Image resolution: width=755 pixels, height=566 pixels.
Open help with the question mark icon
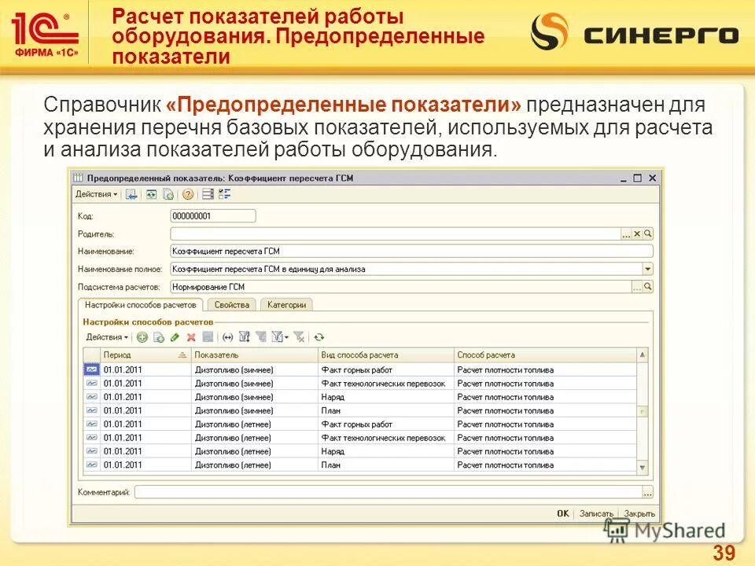click(x=187, y=194)
